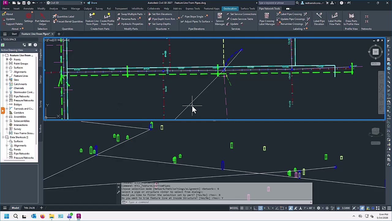Toggle ortho mode in status bar
Viewport: 392px width, 221px height.
tap(255, 208)
